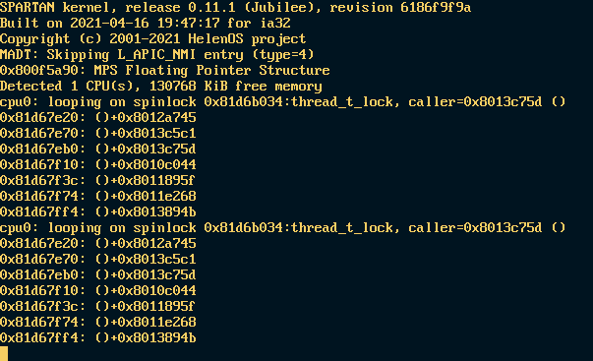Click the 130768 KiB free memory text
Image resolution: width=593 pixels, height=361 pixels.
[x=235, y=87]
